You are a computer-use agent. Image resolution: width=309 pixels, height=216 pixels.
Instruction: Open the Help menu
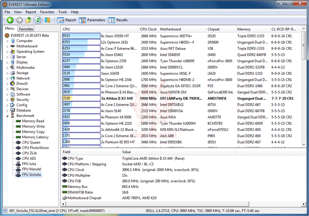click(x=75, y=12)
